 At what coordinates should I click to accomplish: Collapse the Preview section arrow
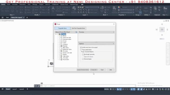tap(113, 32)
